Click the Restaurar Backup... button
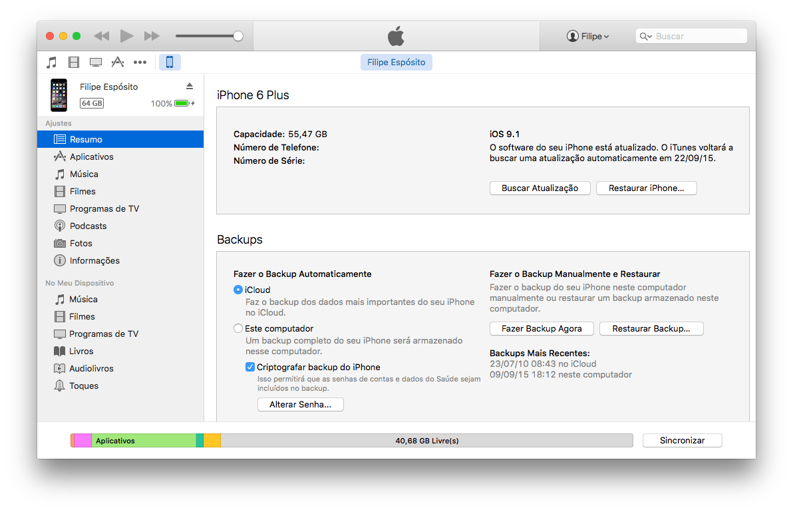This screenshot has height=512, width=793. 651,328
